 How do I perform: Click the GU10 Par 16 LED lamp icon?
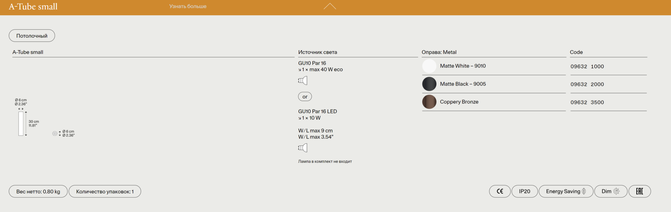(303, 148)
